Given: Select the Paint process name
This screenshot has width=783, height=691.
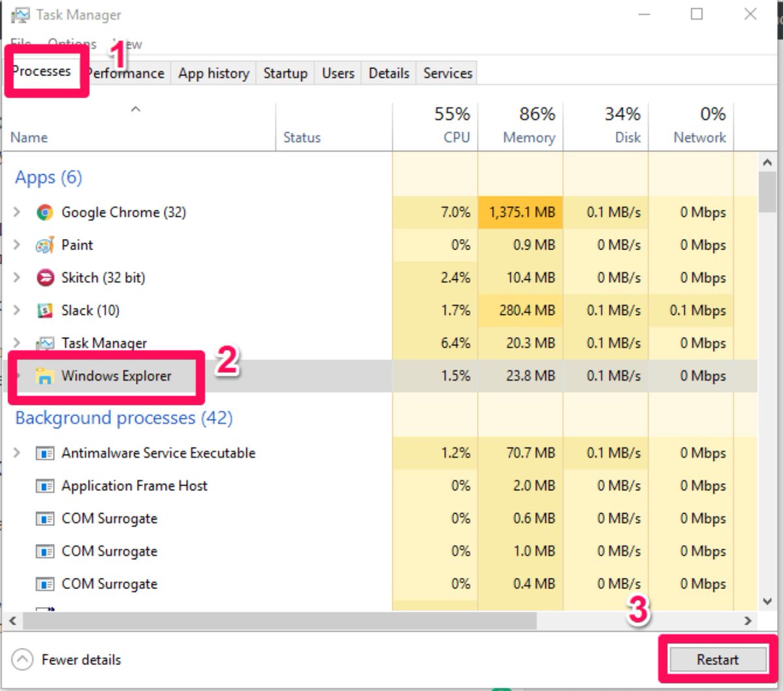Looking at the screenshot, I should (x=77, y=245).
